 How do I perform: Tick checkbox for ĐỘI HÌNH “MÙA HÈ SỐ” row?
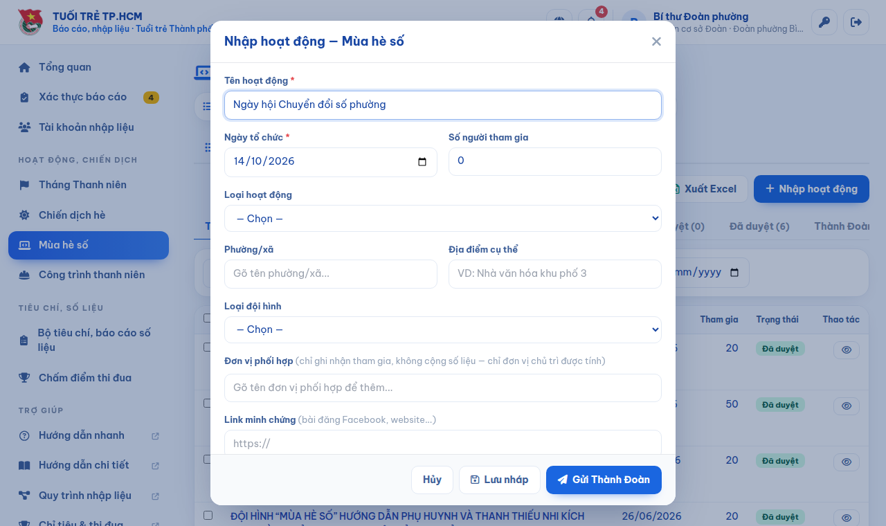point(208,516)
